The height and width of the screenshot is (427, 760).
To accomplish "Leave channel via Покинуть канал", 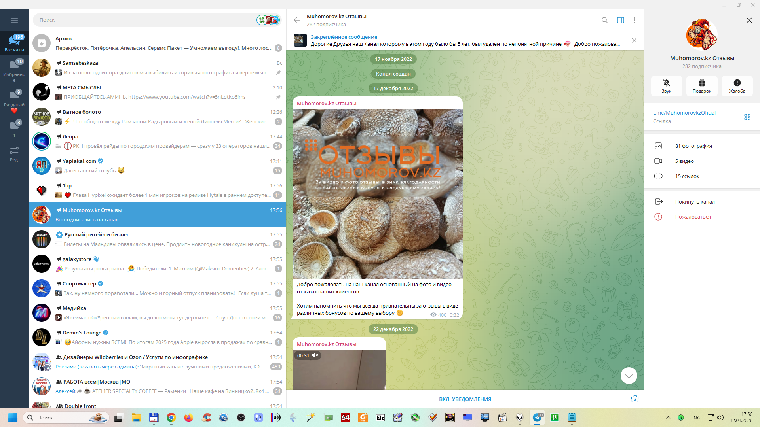I will 694,202.
